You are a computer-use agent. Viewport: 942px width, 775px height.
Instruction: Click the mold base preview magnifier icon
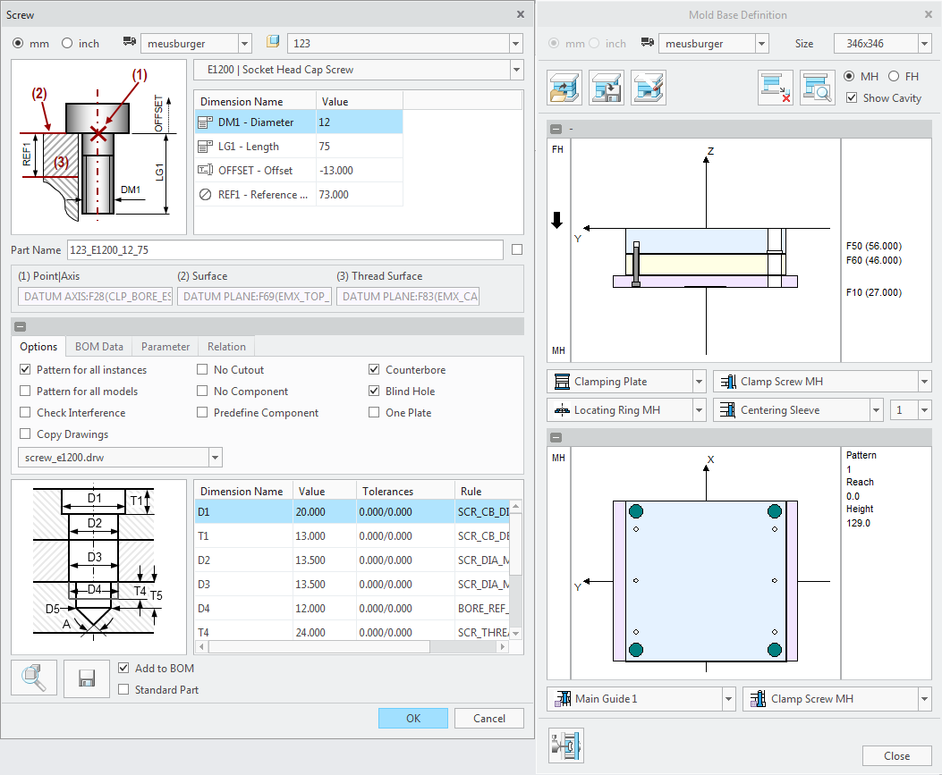[817, 88]
